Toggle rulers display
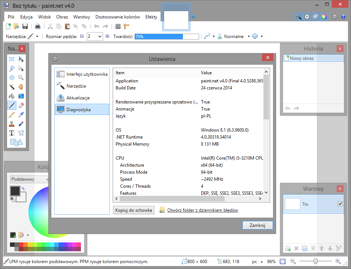This screenshot has width=351, height=269. [126, 26]
